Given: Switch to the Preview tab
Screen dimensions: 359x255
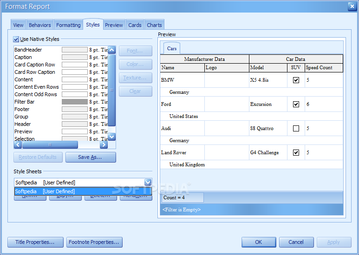Looking at the screenshot, I should tap(114, 25).
